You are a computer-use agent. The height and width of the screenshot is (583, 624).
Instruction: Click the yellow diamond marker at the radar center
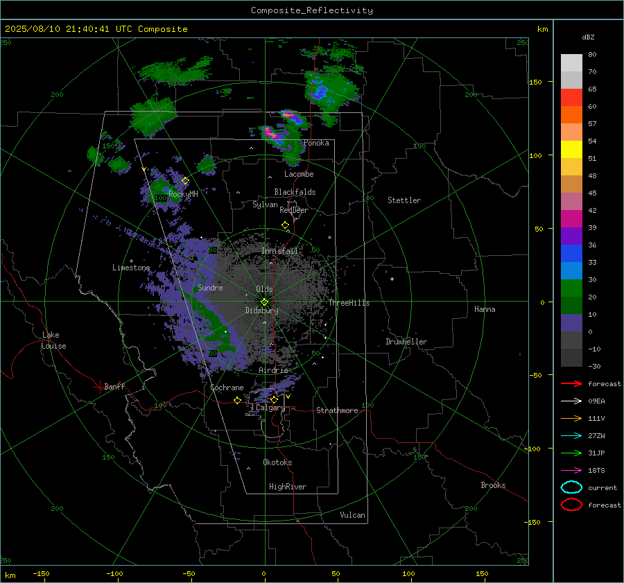(x=264, y=302)
